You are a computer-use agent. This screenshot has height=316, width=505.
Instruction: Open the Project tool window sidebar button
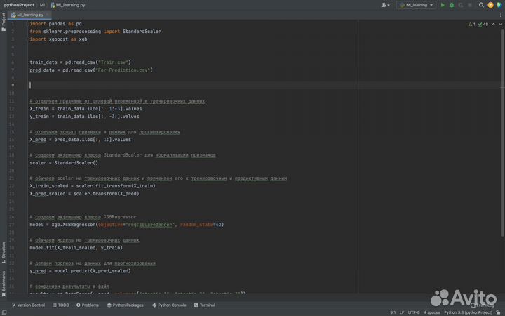coord(4,22)
